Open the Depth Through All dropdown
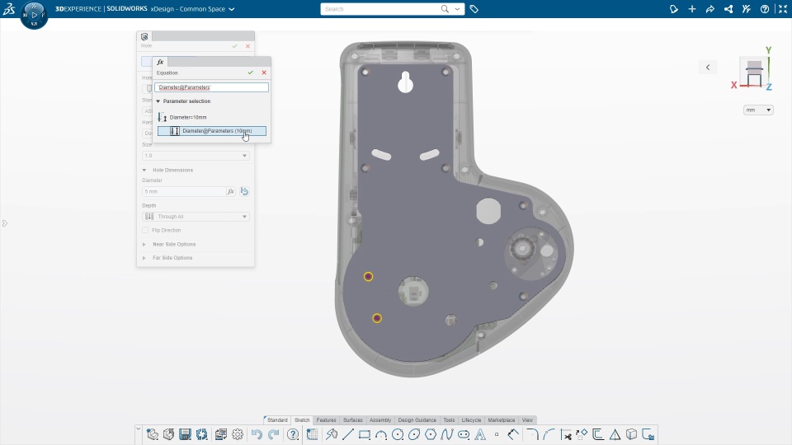The width and height of the screenshot is (792, 445). point(196,217)
